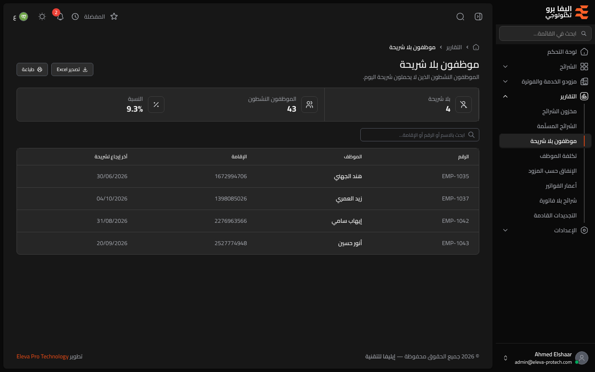Open أعمار الفواتير report

pyautogui.click(x=561, y=186)
